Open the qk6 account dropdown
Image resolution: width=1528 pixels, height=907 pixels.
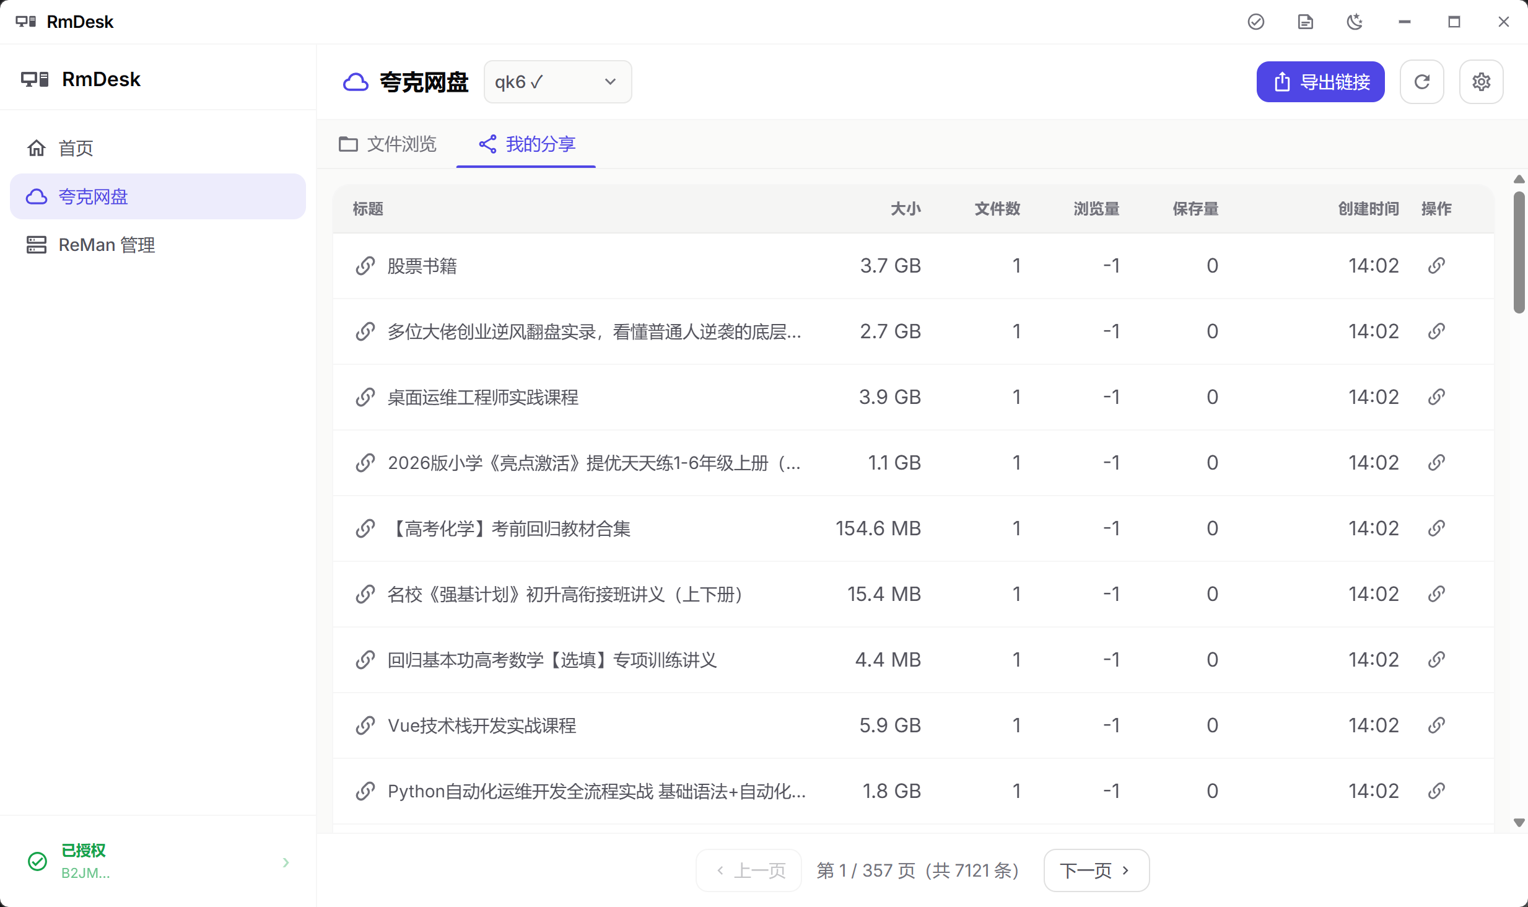(x=557, y=82)
